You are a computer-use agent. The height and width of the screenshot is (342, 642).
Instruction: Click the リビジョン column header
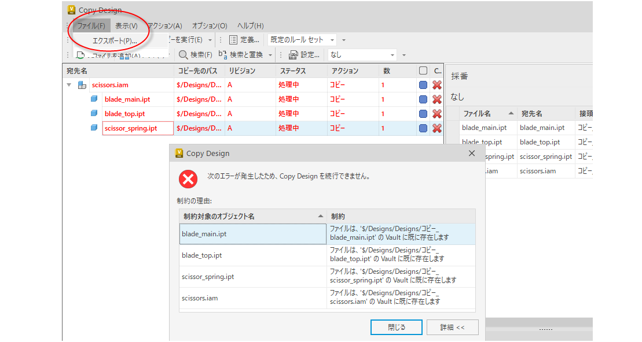[x=251, y=70]
